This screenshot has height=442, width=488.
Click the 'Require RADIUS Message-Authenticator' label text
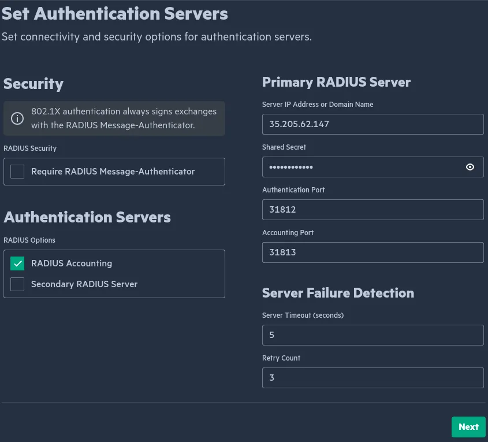click(x=113, y=172)
